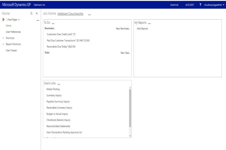Select User Classes in navigation pane

[11, 50]
